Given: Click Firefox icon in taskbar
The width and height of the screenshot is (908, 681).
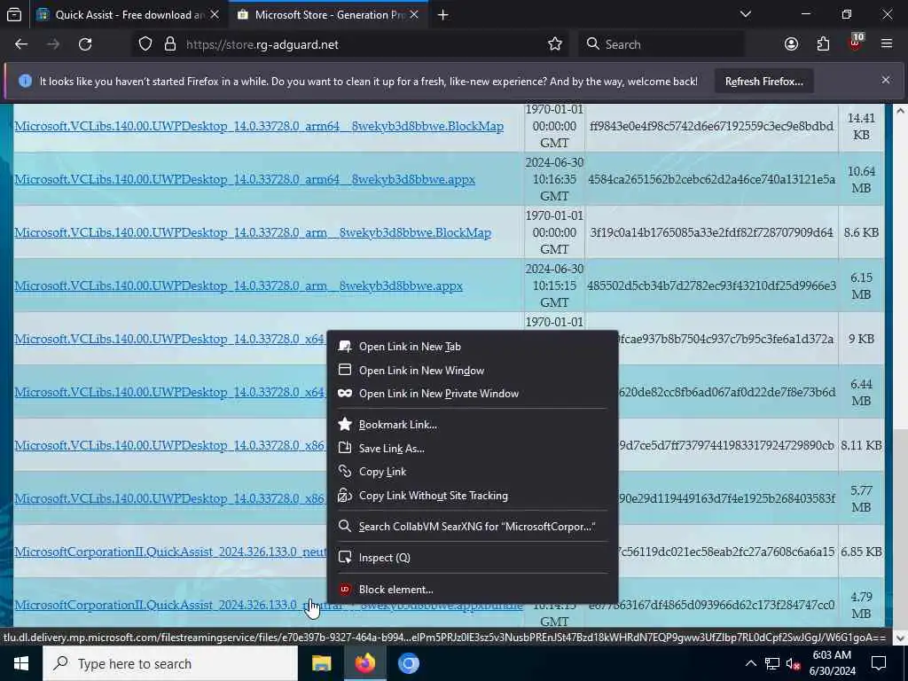Looking at the screenshot, I should (364, 663).
